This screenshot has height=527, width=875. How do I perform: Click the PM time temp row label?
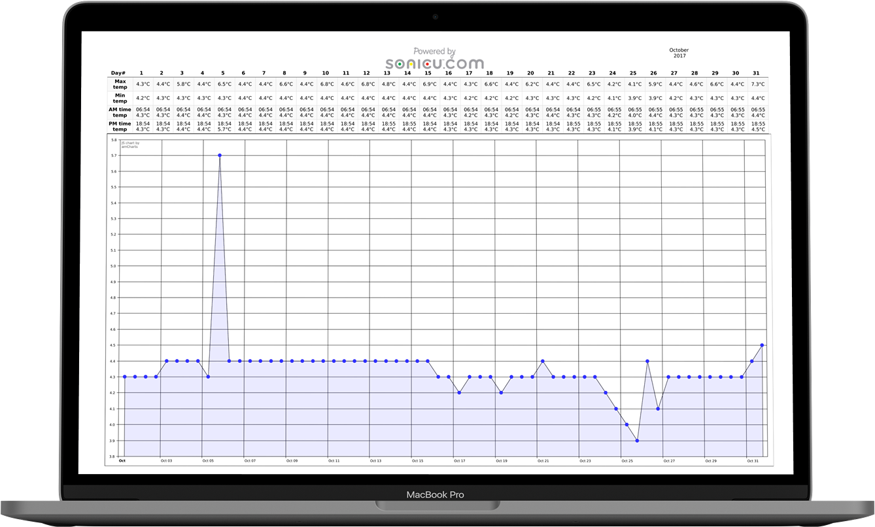(119, 126)
